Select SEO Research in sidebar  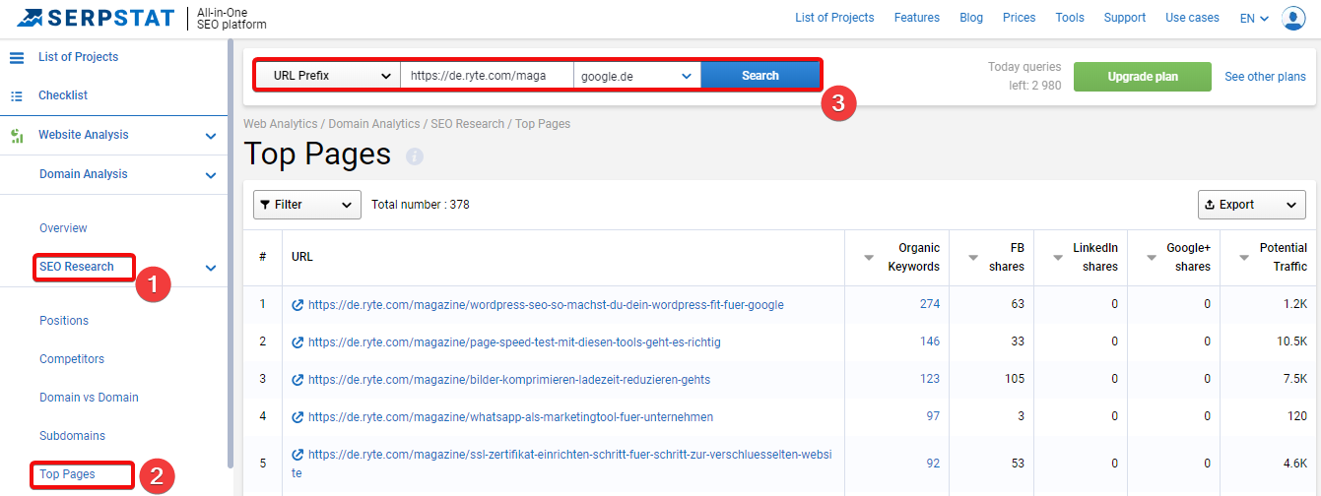click(x=77, y=267)
